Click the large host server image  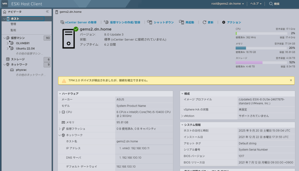68,39
